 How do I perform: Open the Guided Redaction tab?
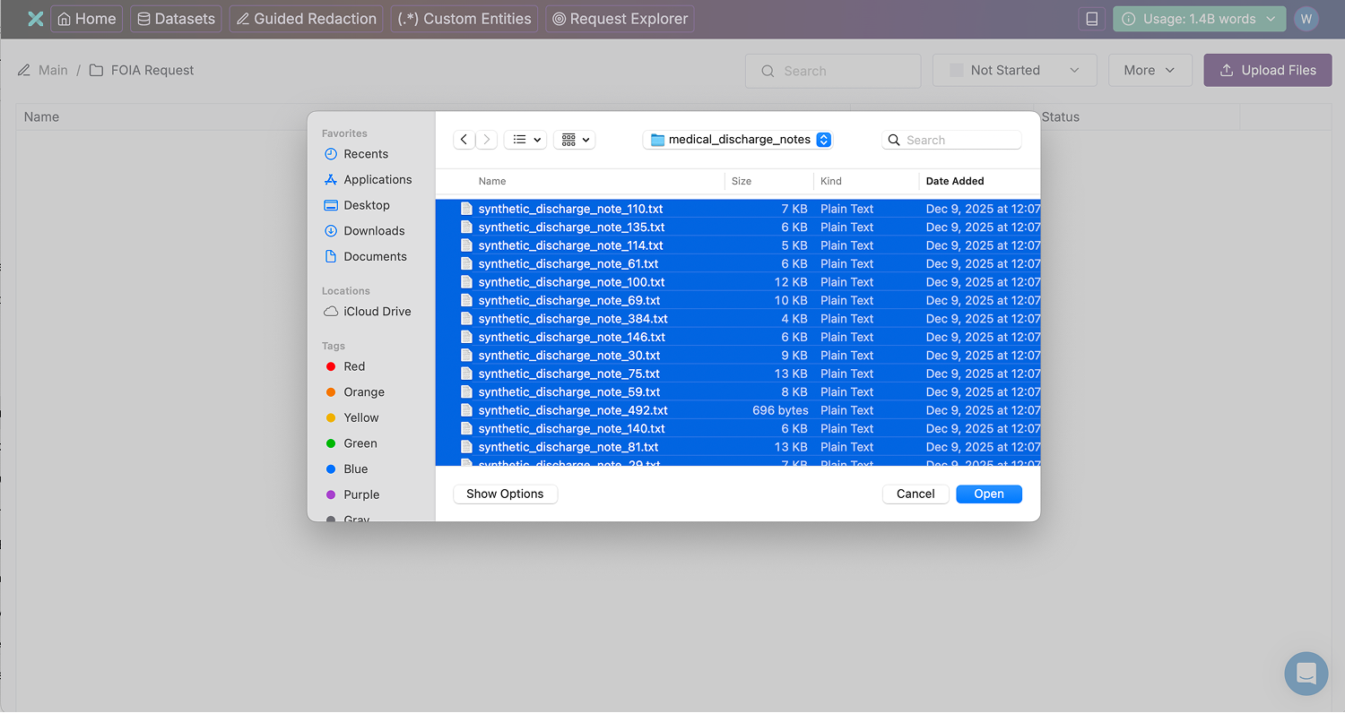[307, 19]
